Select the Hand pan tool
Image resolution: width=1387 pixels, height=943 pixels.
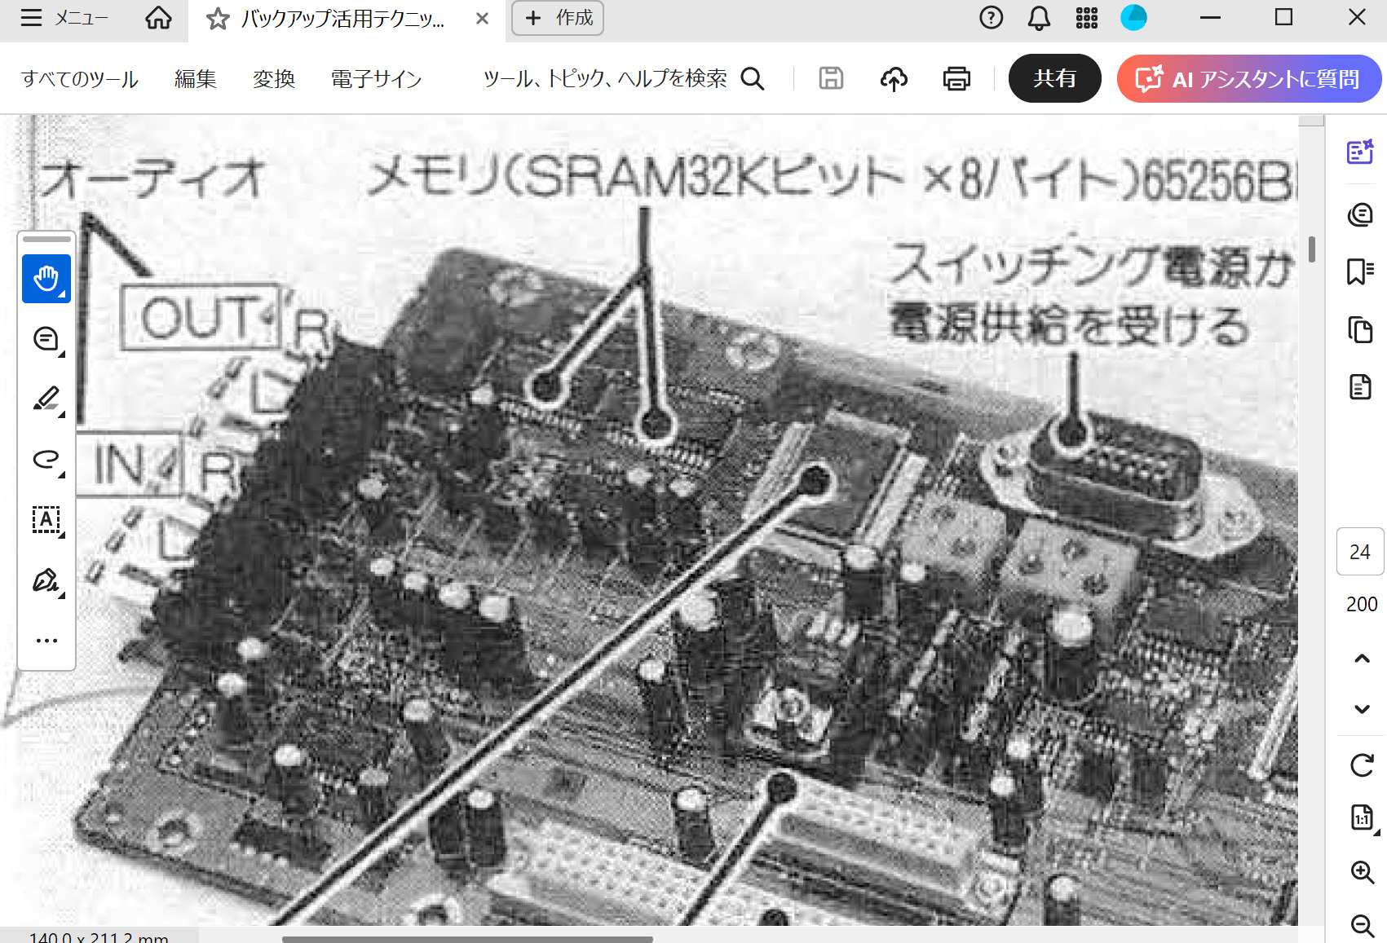[x=46, y=279]
